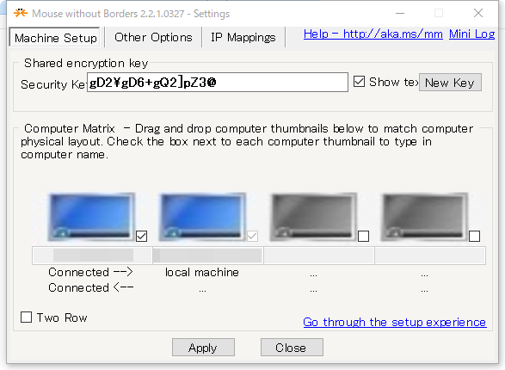Viewport: 505px width, 370px height.
Task: Select the Machine Setup tab
Action: point(55,38)
